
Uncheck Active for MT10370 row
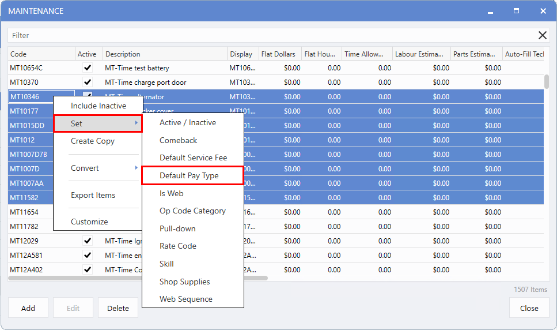click(x=88, y=82)
